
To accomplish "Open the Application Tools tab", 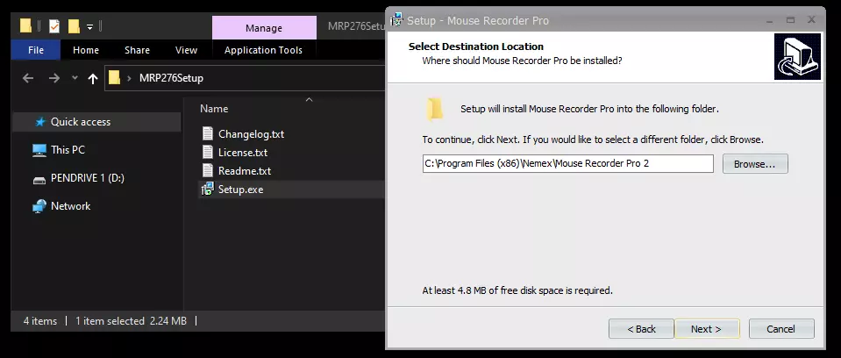I will [263, 50].
